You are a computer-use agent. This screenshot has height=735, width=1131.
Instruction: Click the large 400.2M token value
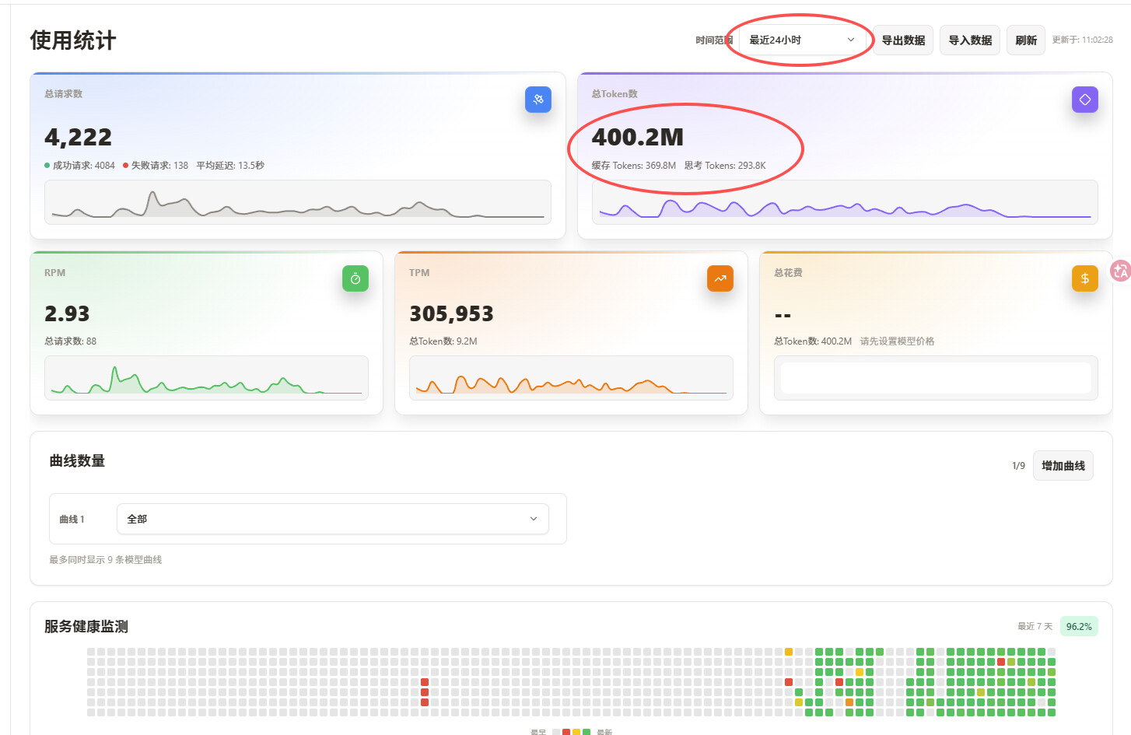638,138
